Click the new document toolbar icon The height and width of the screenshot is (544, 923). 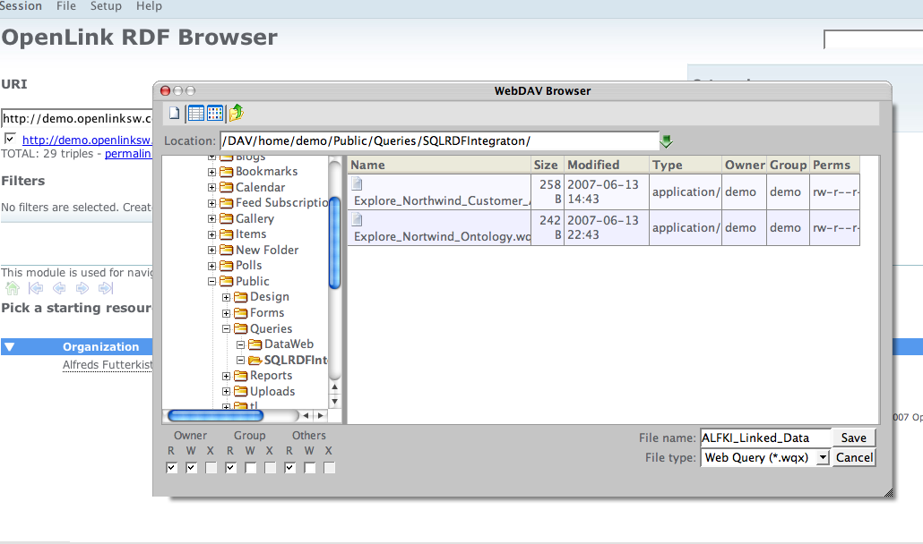pos(174,114)
